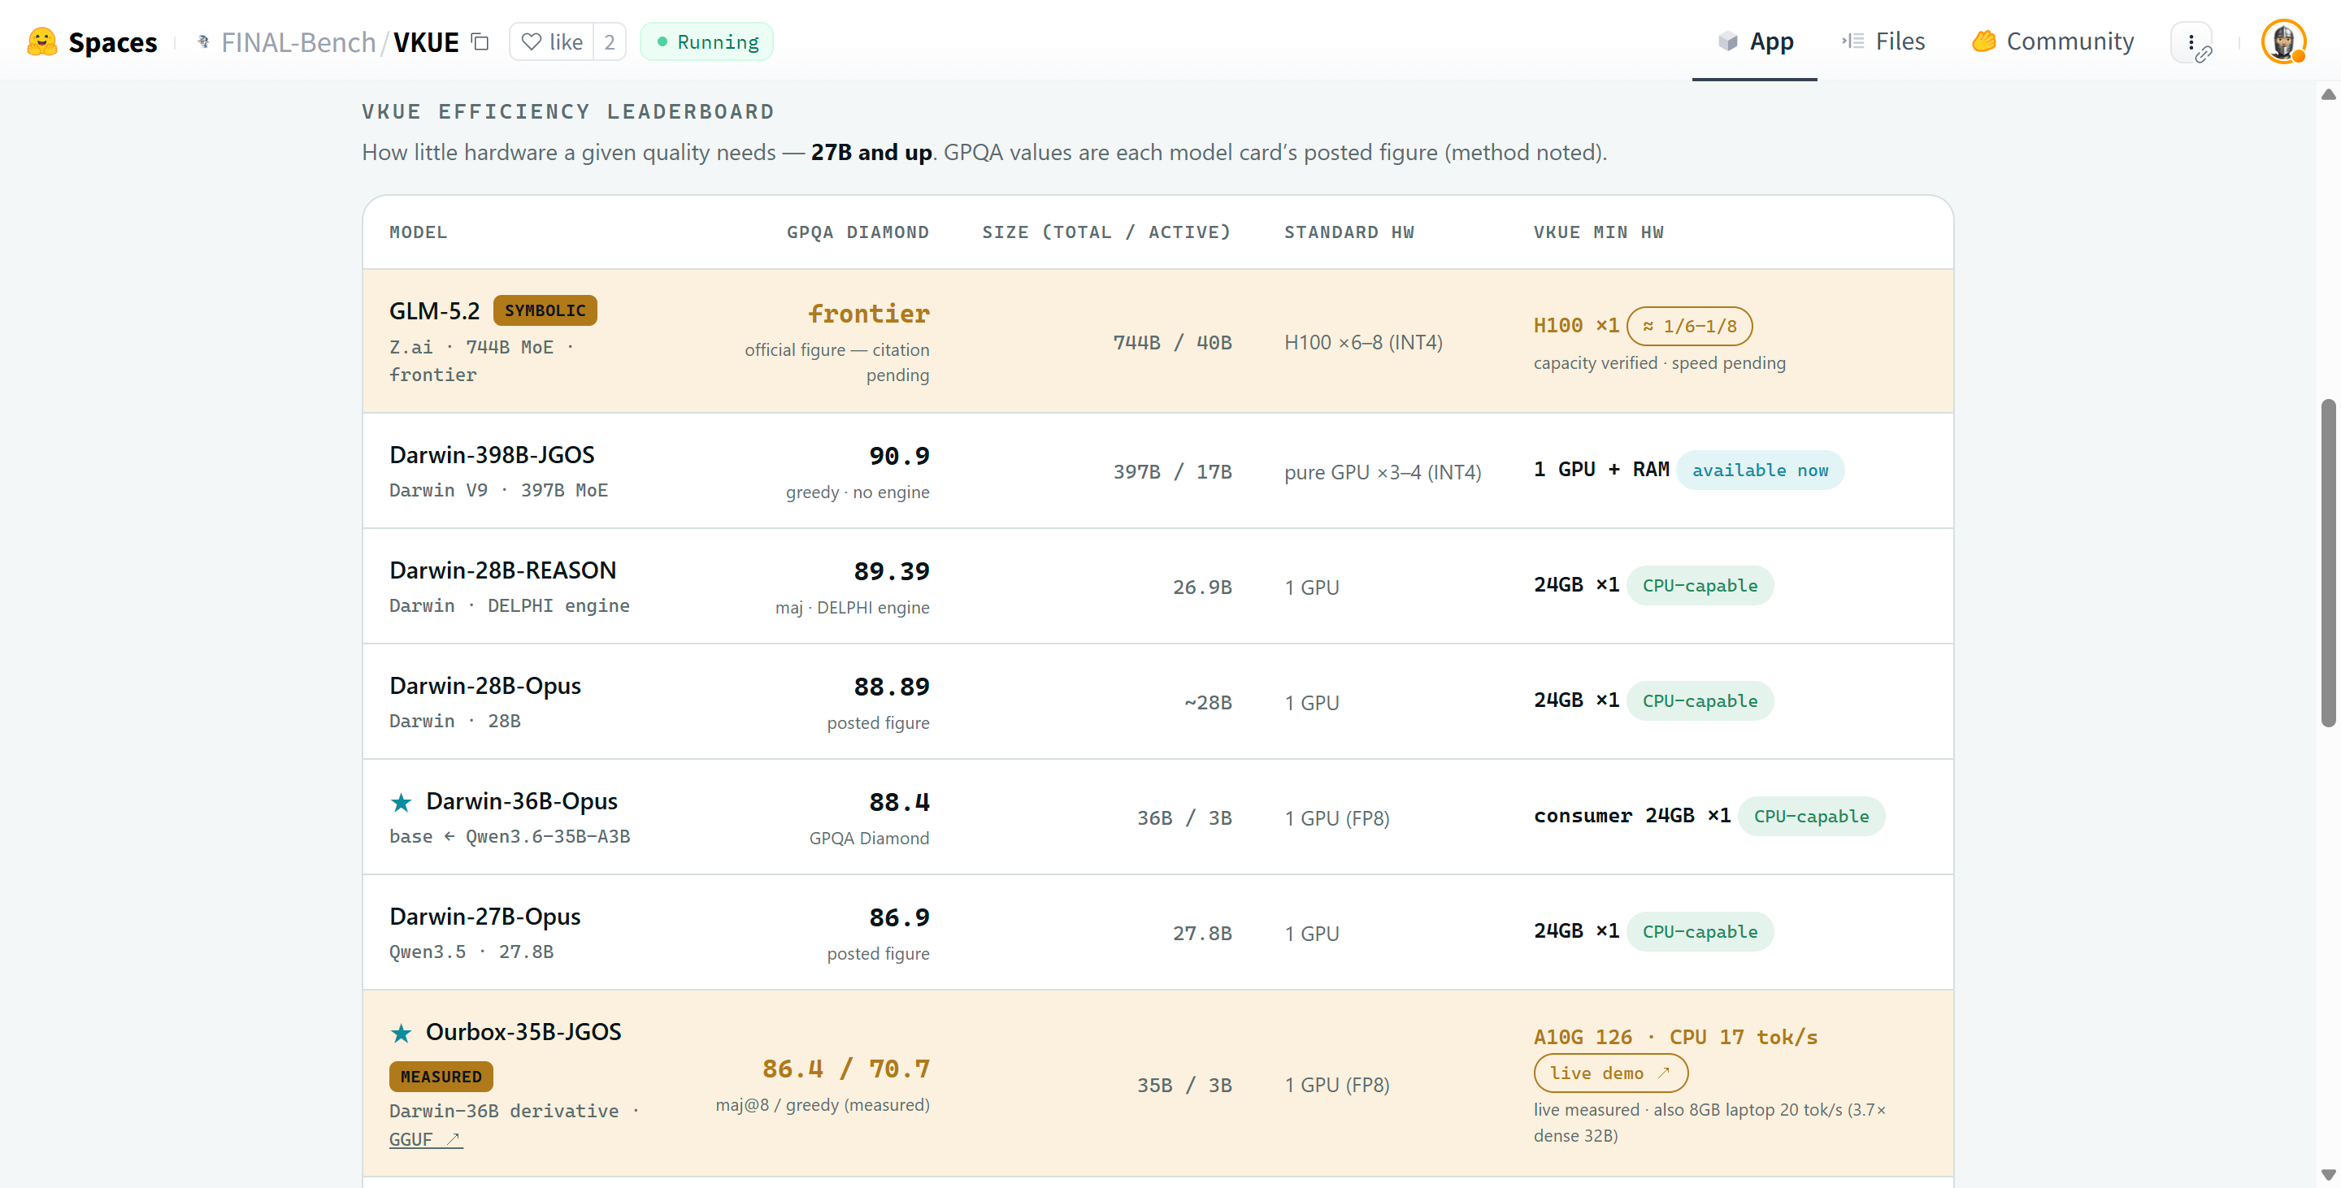This screenshot has height=1188, width=2341.
Task: Open the user profile avatar
Action: tap(2282, 41)
